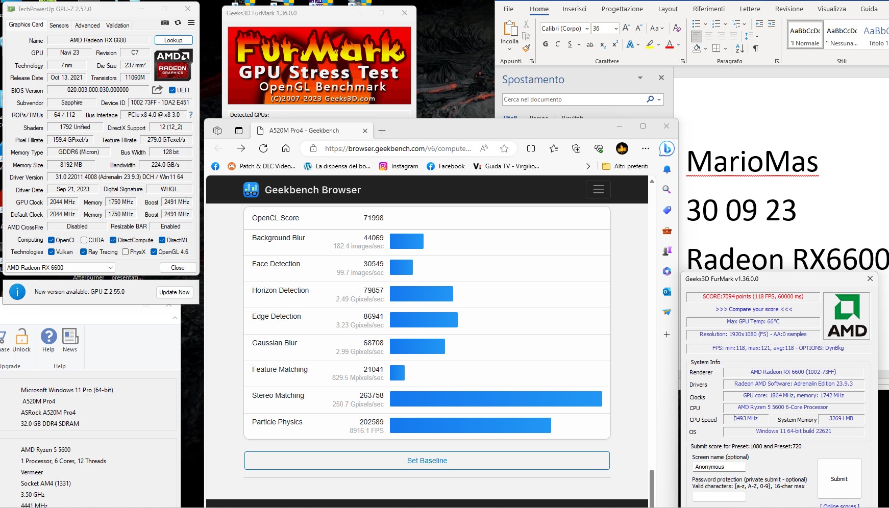This screenshot has width=889, height=508.
Task: Click Bus Interface question mark icon
Action: (x=191, y=115)
